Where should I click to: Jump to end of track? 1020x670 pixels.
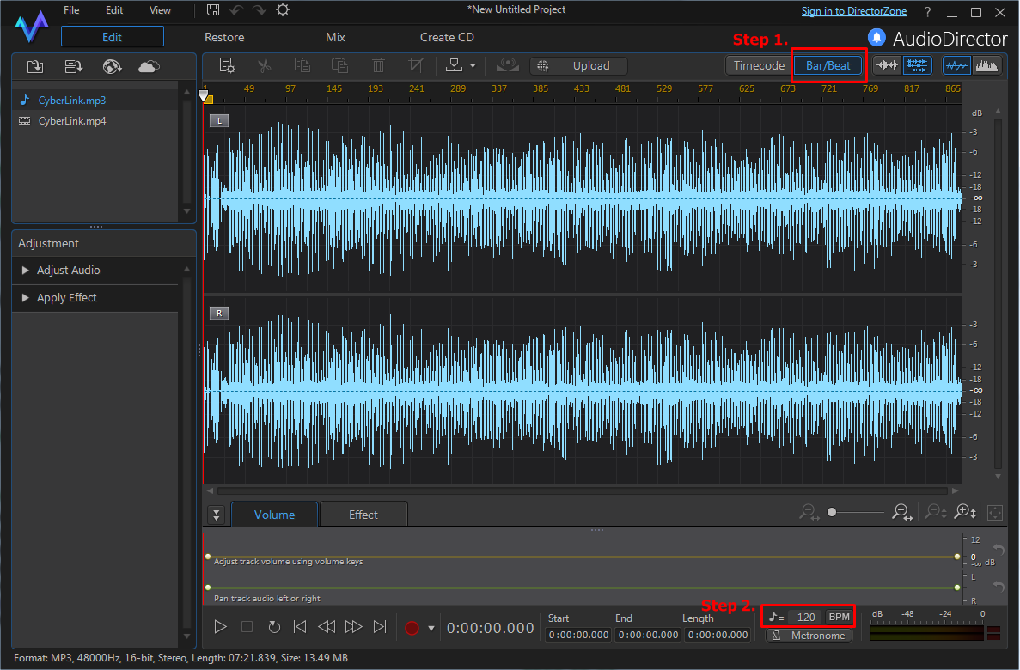380,627
